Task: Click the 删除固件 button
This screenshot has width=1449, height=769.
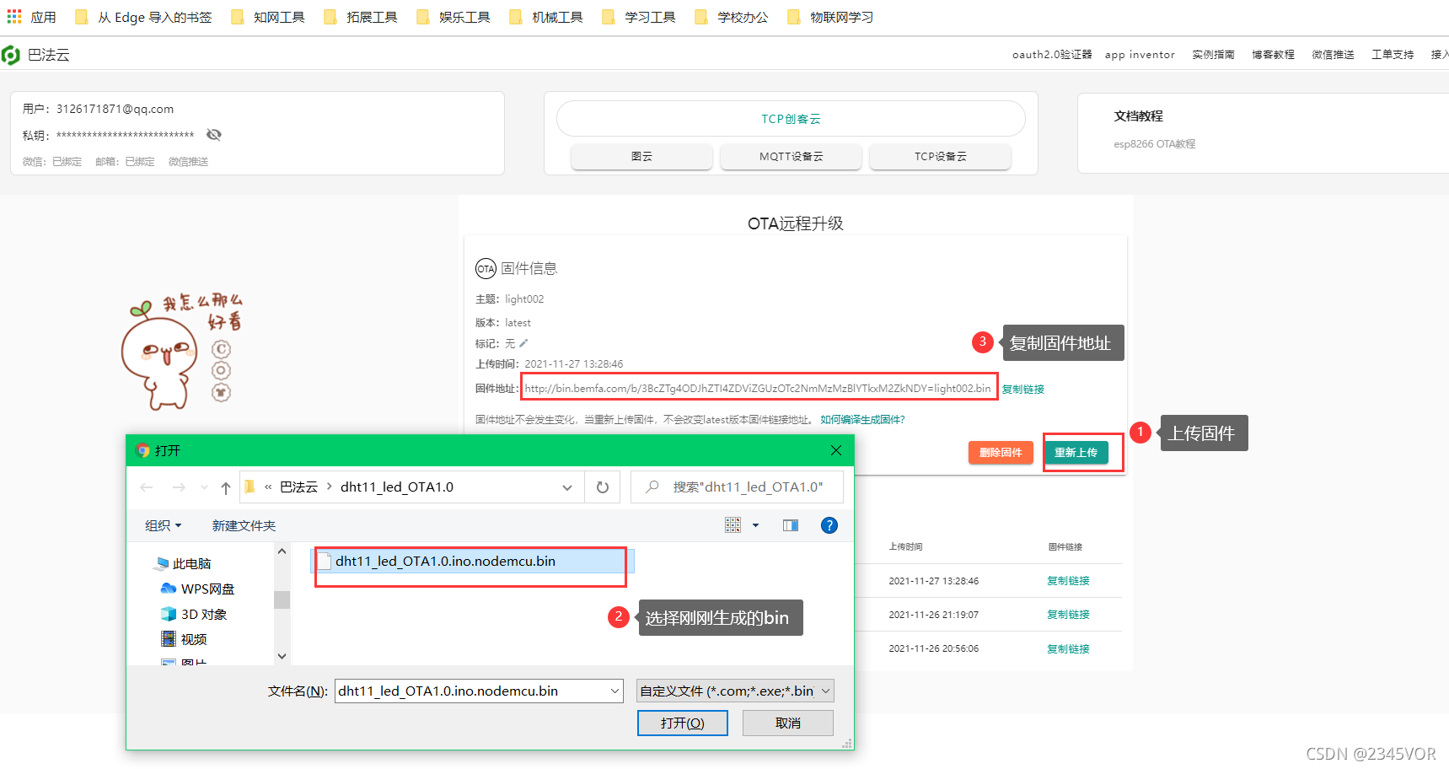Action: pyautogui.click(x=1001, y=453)
